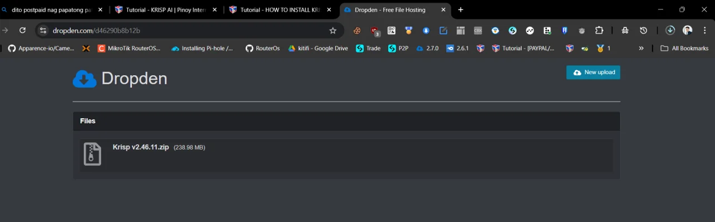This screenshot has height=222, width=715.
Task: Close the Tutorial - HOW TO INSTALL tab
Action: (x=329, y=10)
